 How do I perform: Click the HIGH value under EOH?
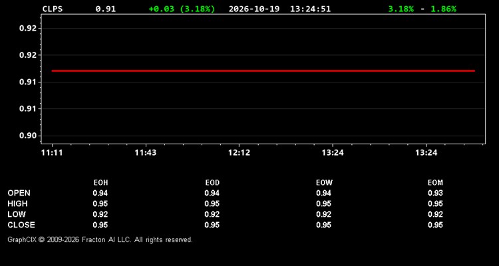coord(100,203)
